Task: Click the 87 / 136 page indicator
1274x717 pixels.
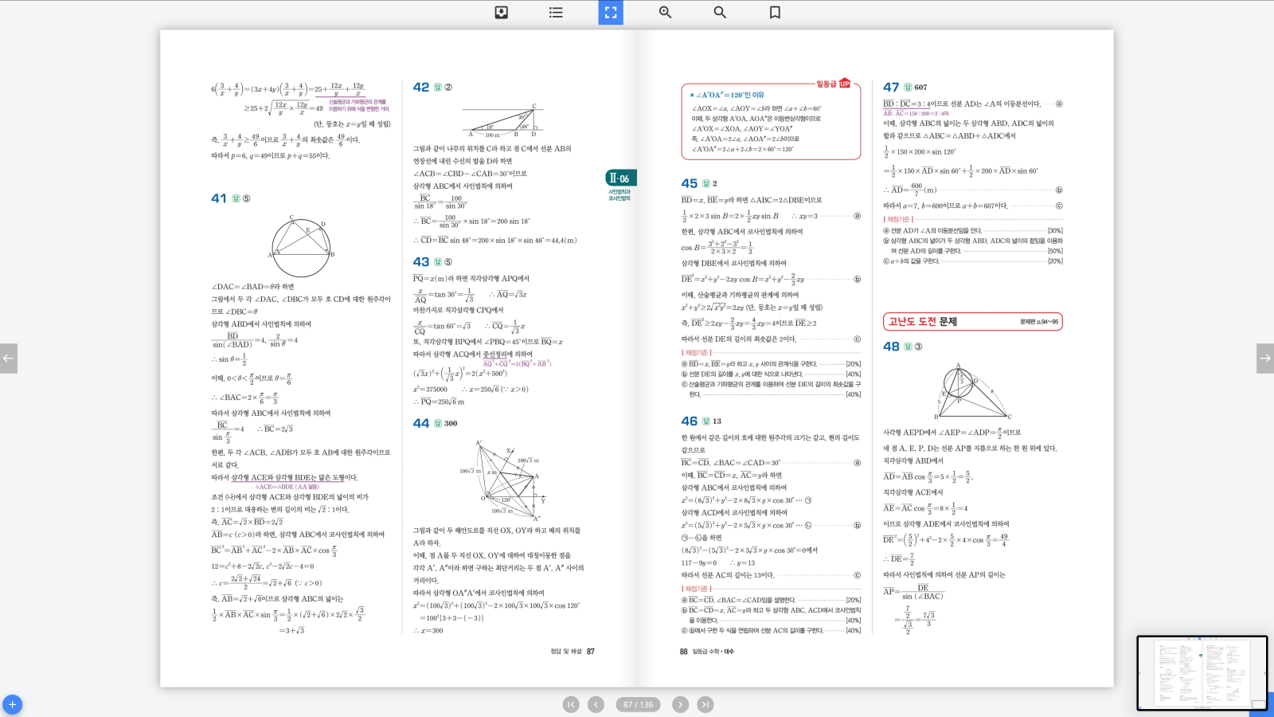Action: 638,704
